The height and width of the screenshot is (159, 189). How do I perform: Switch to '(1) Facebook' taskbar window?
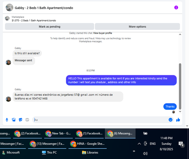90,134
